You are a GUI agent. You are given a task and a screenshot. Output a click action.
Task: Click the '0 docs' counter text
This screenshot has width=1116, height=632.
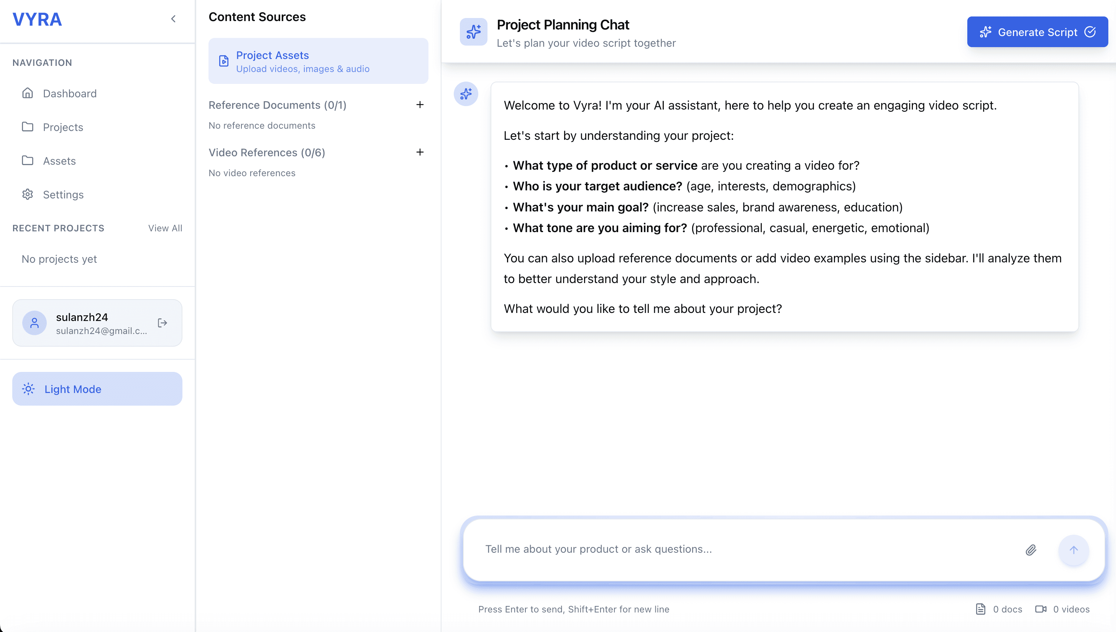(x=1008, y=609)
